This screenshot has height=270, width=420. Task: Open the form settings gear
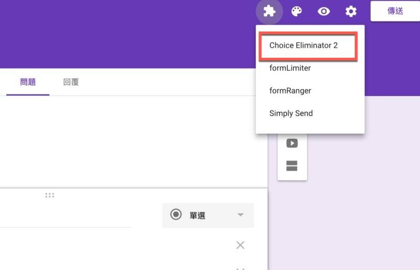[351, 11]
